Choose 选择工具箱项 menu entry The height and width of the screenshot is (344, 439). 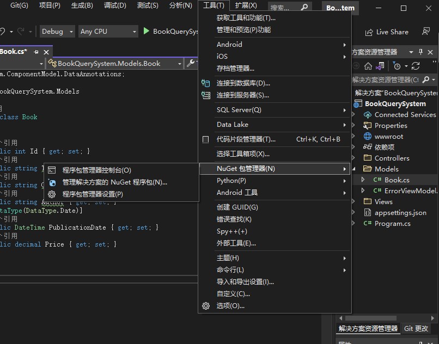[x=275, y=154]
